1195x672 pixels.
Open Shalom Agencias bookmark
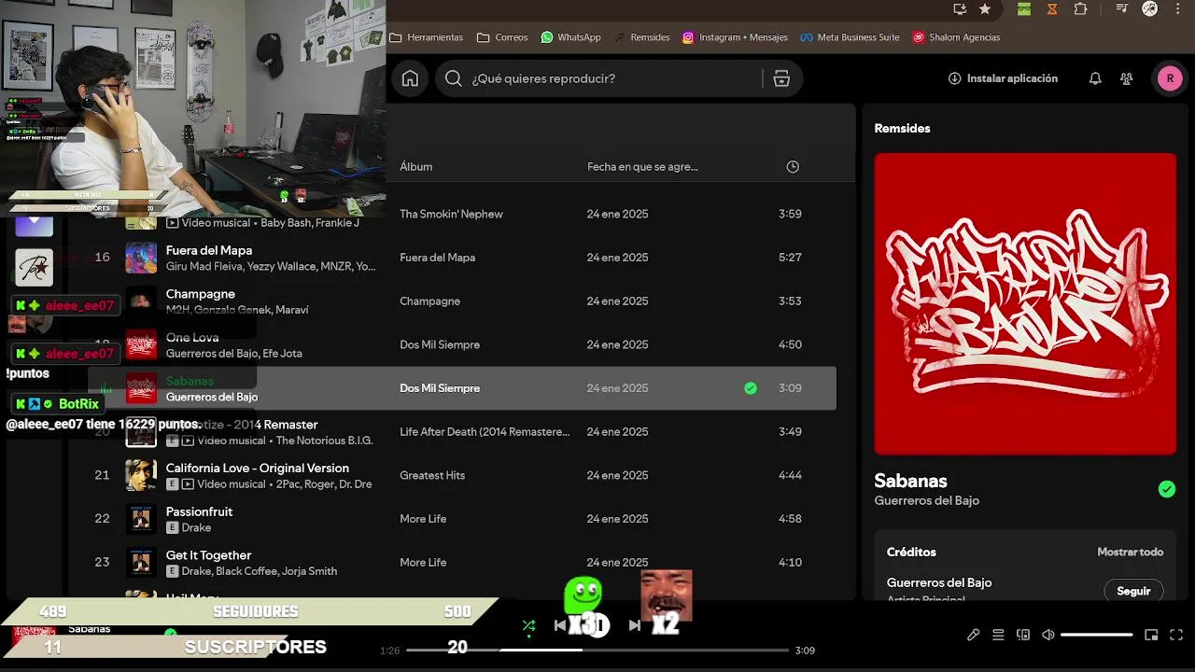pyautogui.click(x=956, y=37)
